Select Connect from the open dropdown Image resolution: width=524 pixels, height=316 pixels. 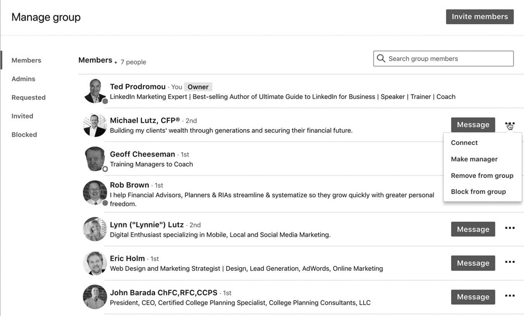[464, 143]
